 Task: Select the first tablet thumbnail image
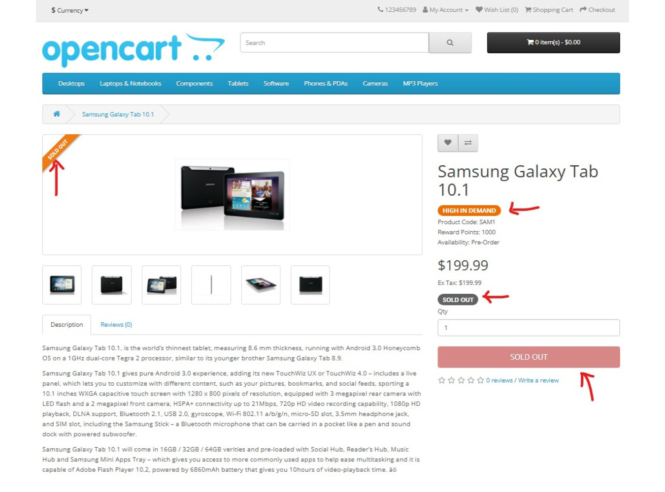coord(62,285)
